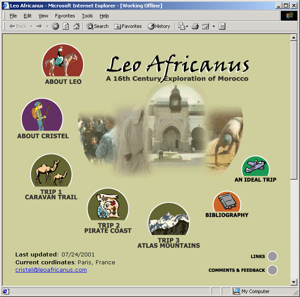Viewport: 300px width, 297px height.
Task: Click the vertical scrollbar down arrow
Action: pyautogui.click(x=294, y=282)
